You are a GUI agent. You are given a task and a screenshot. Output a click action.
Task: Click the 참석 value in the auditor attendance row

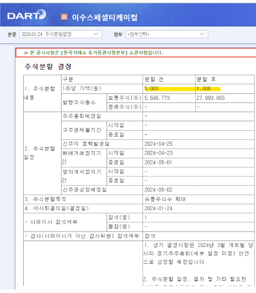point(150,236)
